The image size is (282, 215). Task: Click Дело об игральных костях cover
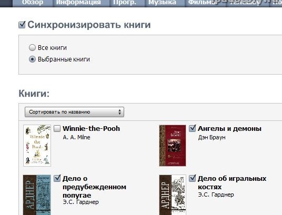coord(173,194)
